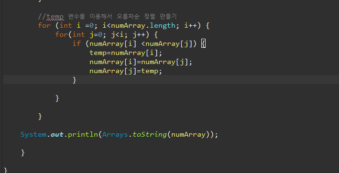Click closing brace on the highlighted current line

(75, 80)
